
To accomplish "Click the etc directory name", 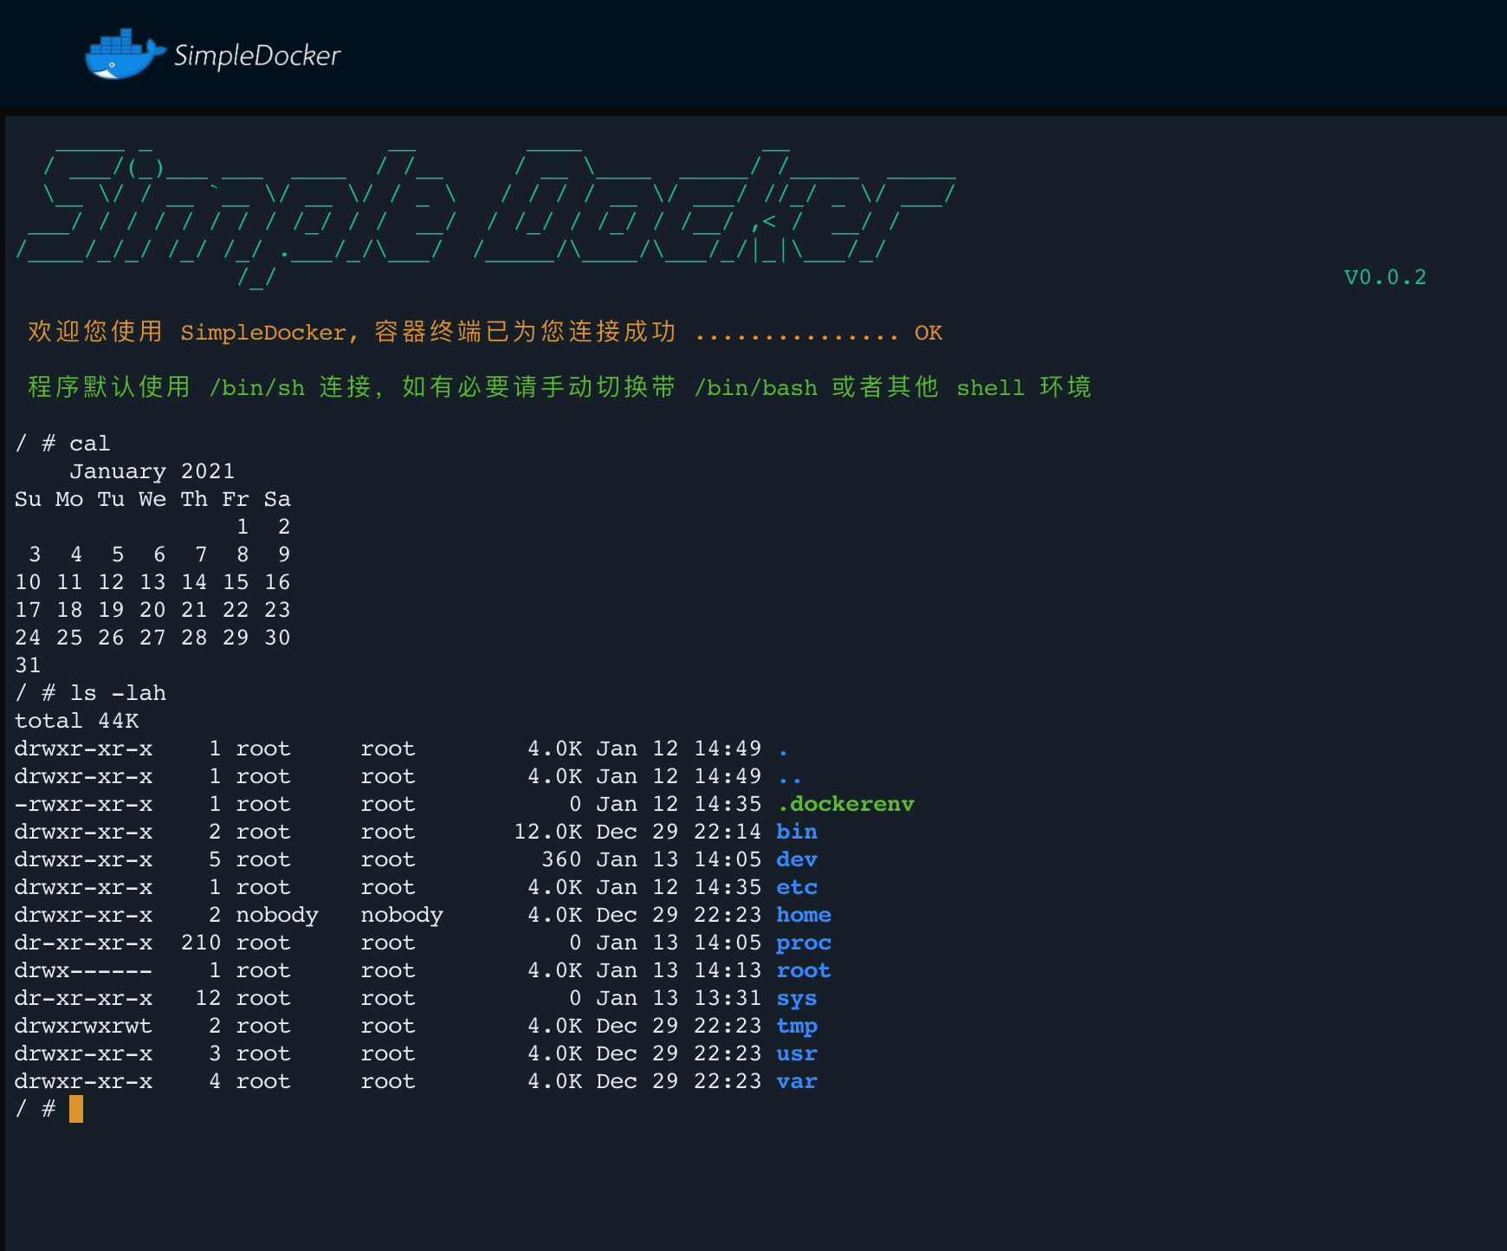I will point(797,887).
